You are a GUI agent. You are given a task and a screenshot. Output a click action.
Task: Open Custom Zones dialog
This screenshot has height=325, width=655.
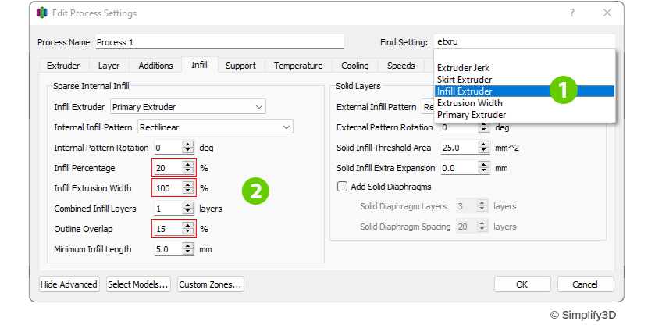pos(211,284)
